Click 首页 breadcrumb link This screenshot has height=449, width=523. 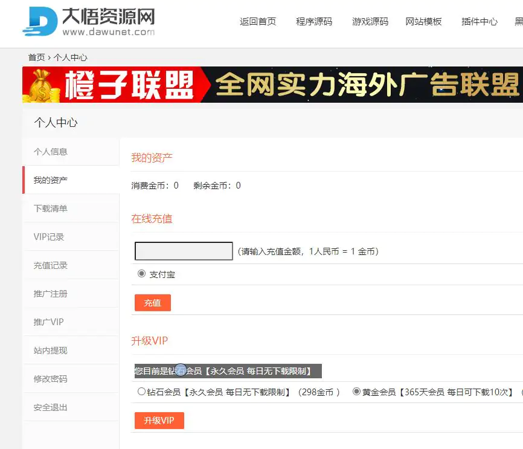(36, 57)
